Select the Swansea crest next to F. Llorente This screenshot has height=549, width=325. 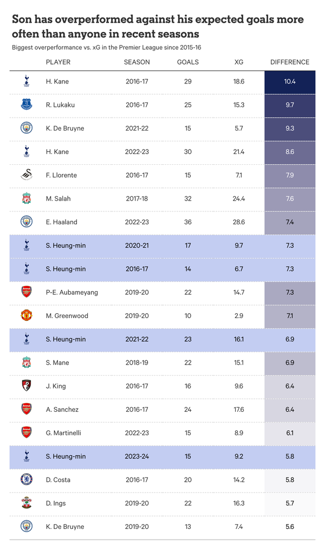26,175
